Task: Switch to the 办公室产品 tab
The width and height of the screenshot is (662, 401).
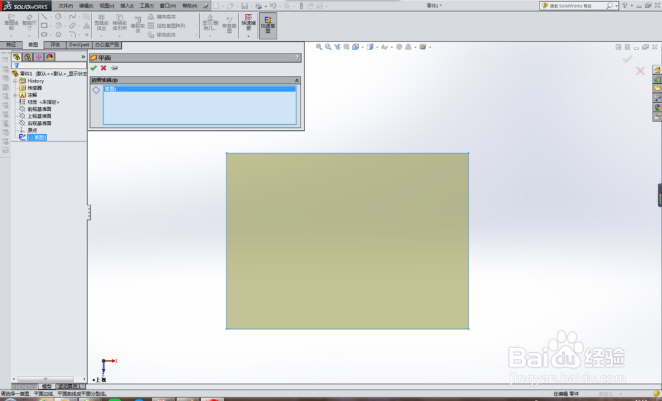Action: click(107, 45)
